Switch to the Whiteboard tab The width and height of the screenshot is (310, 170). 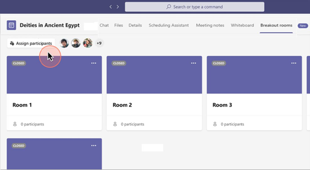point(242,25)
